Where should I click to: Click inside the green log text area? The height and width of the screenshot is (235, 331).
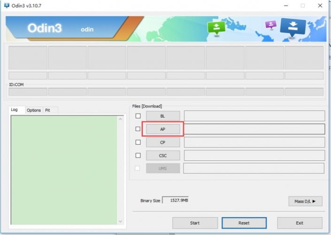point(64,170)
